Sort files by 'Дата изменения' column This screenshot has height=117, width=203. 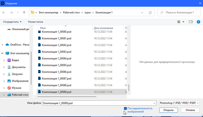point(103,28)
